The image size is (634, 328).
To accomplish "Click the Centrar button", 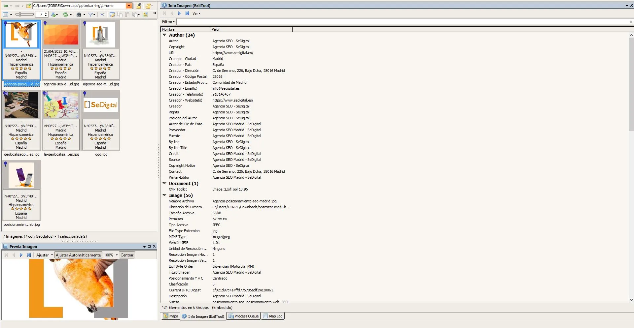I will pos(127,255).
